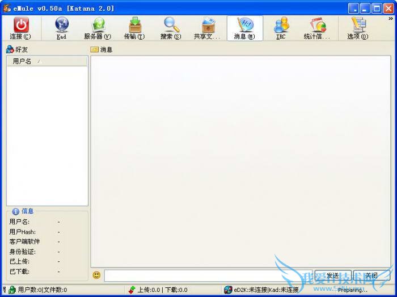Image resolution: width=397 pixels, height=297 pixels.
Task: Click the upload/download arrows status icon
Action: [x=132, y=290]
